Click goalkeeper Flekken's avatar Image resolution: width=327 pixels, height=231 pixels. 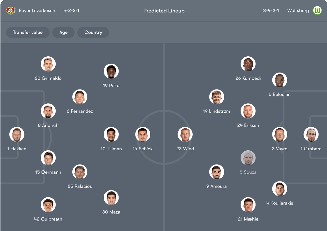17,134
